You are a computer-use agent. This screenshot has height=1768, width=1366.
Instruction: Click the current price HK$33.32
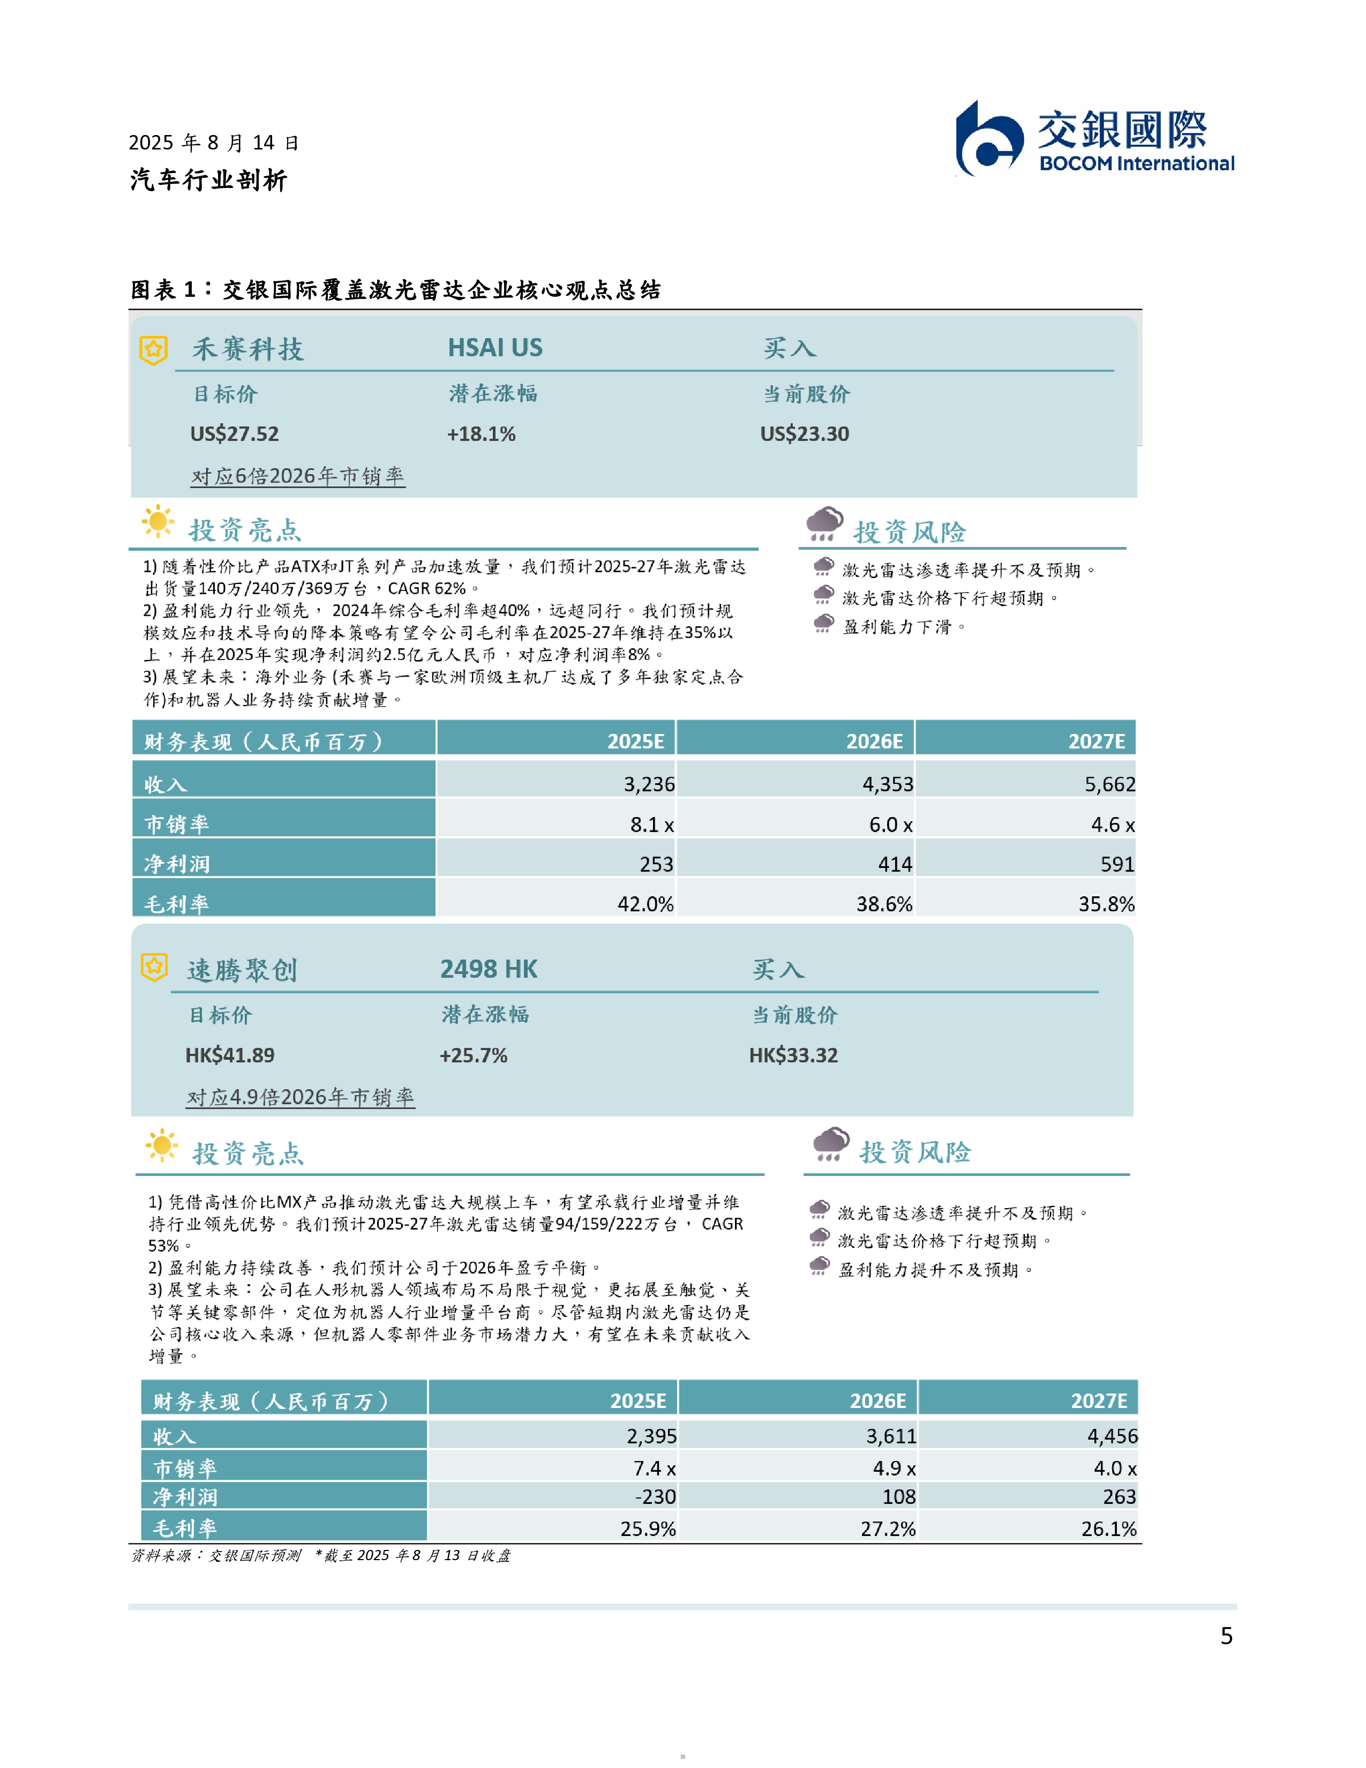tap(794, 1055)
